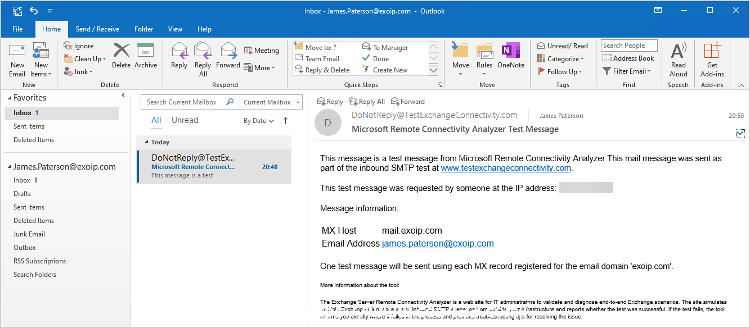The width and height of the screenshot is (750, 328).
Task: Delete the selected message
Action: (x=121, y=56)
